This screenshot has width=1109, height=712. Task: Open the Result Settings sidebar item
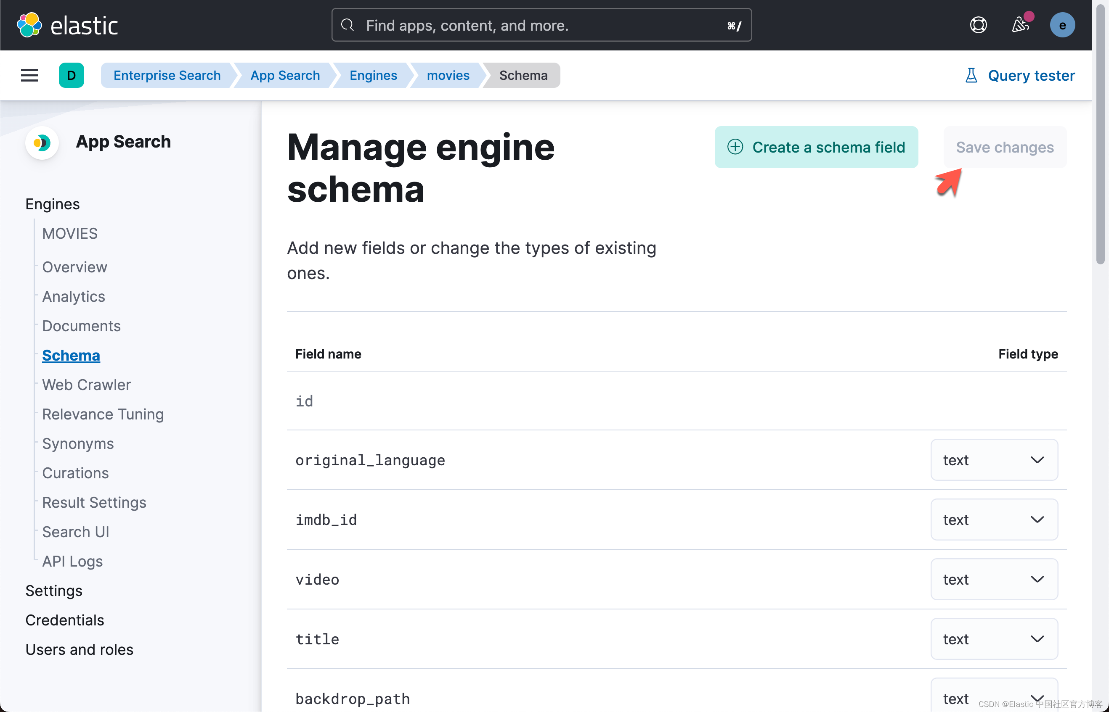[94, 503]
